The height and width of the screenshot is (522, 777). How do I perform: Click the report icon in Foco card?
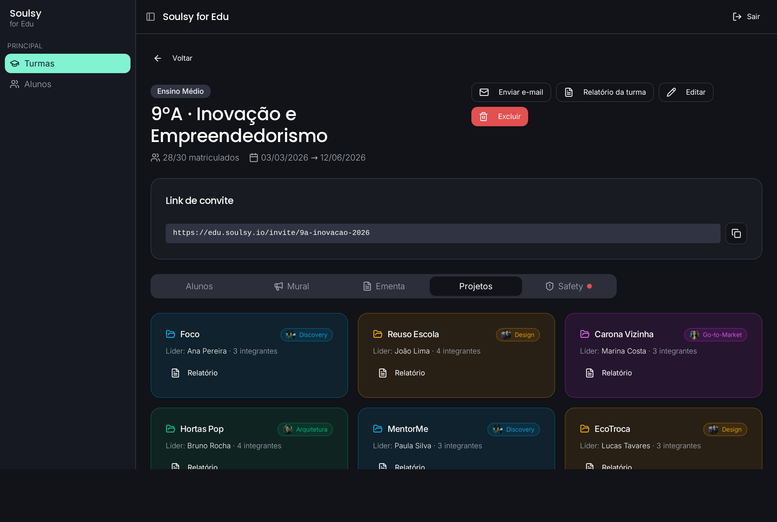point(175,373)
